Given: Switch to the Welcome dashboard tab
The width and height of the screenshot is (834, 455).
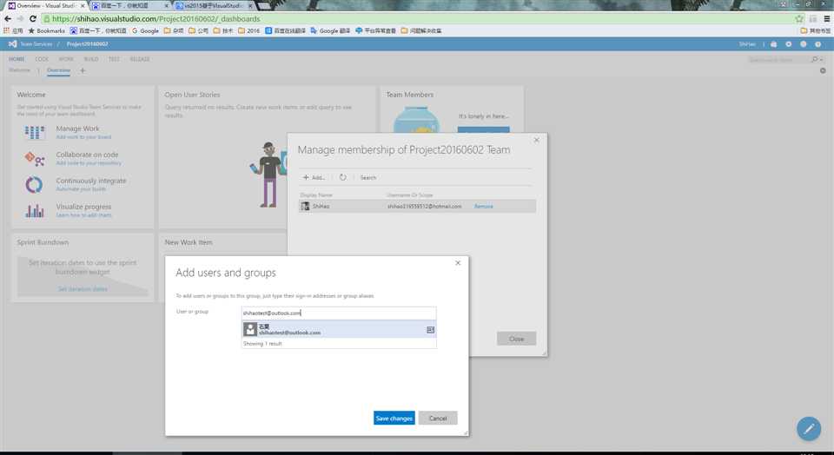Looking at the screenshot, I should point(20,70).
